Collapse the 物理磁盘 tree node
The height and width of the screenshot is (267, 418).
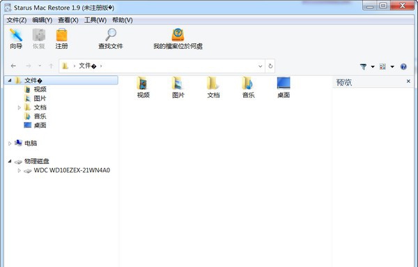coord(10,161)
